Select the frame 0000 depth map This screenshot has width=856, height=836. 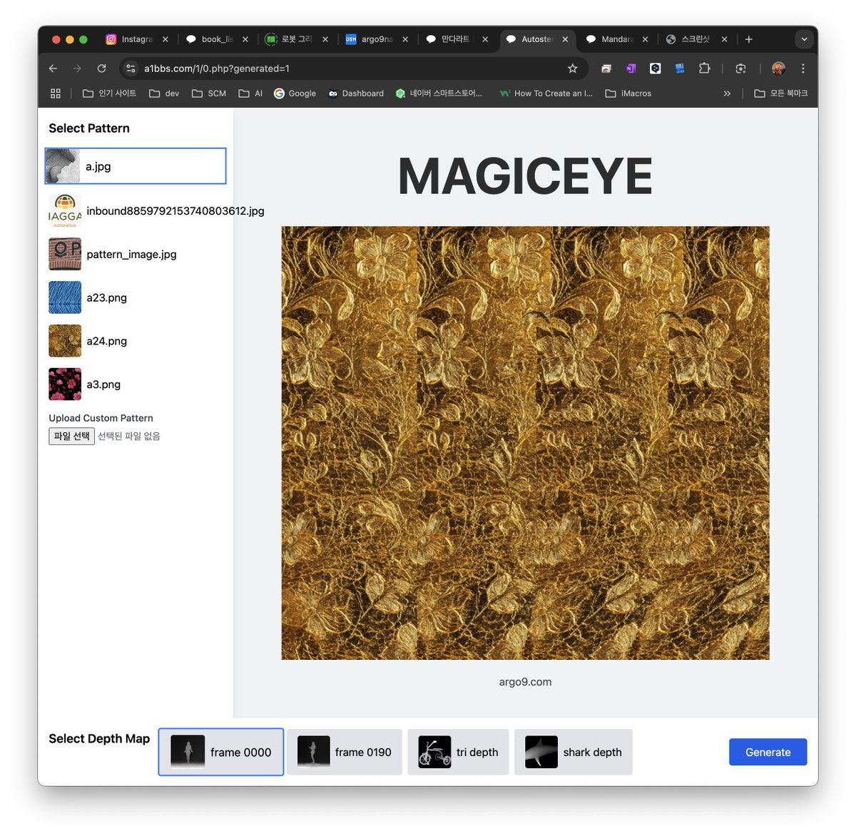point(221,752)
